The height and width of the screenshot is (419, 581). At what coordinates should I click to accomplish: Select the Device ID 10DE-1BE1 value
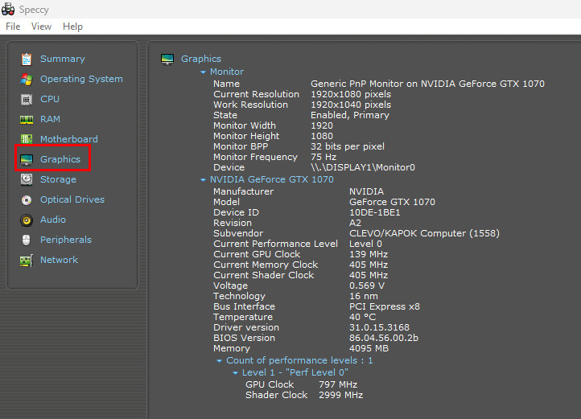click(x=375, y=212)
